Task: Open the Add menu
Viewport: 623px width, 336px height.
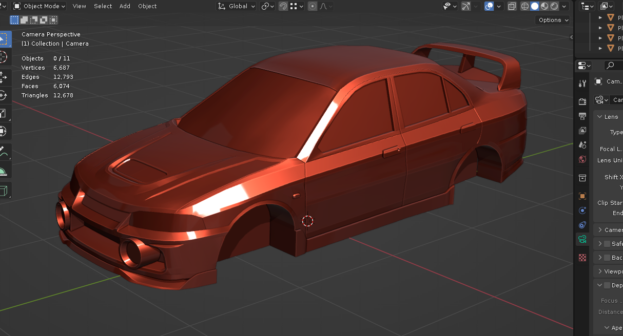Action: click(125, 6)
